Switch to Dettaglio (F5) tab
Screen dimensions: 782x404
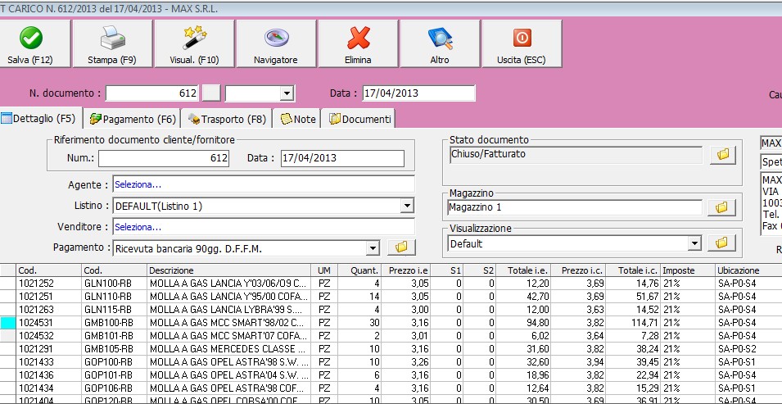click(x=39, y=119)
